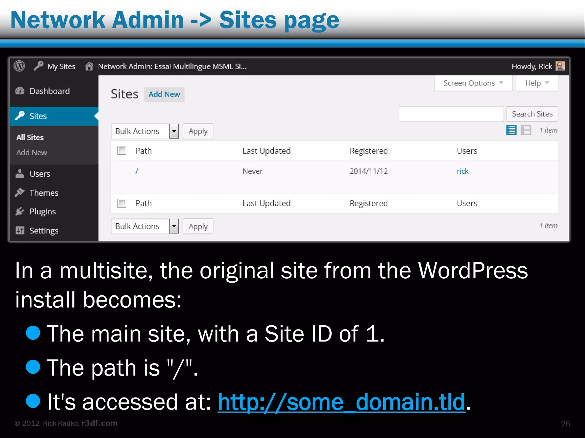
Task: Open the http://some_domain.tld hyperlink
Action: [x=341, y=402]
